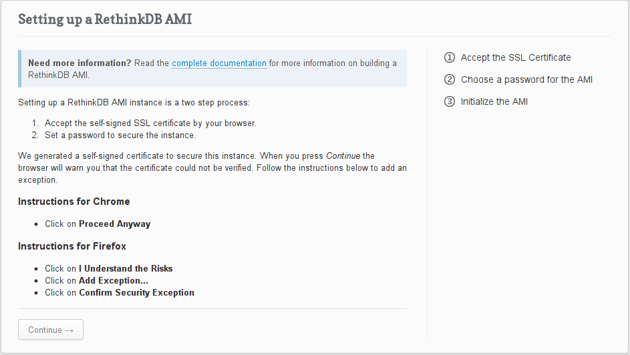Click 'Initialize the AMI' step

tap(494, 102)
